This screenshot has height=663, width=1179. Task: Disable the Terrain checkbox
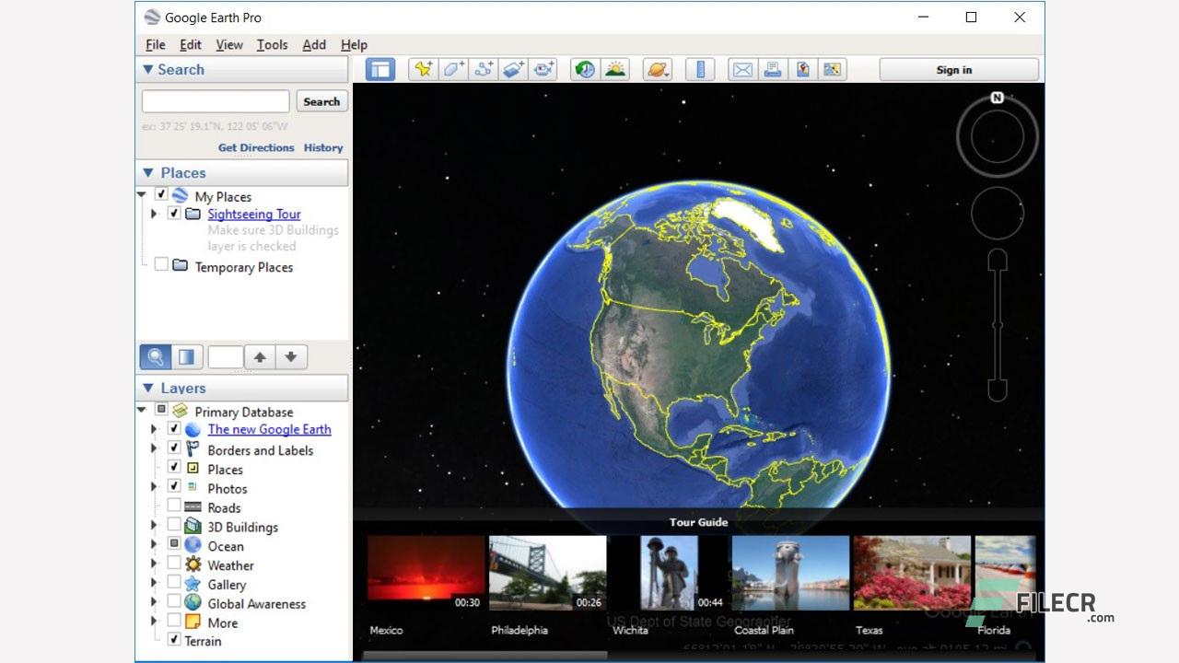tap(173, 639)
